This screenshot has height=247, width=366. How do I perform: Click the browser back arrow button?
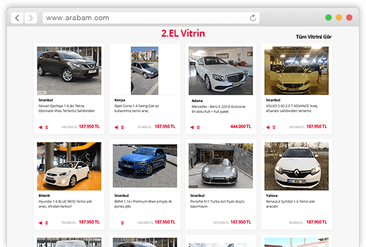(17, 18)
